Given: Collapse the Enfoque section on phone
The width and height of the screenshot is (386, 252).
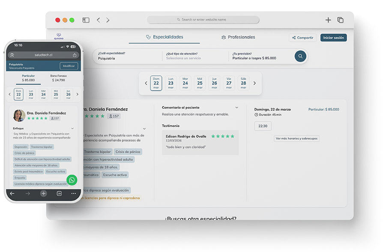Looking at the screenshot, I should [x=72, y=128].
